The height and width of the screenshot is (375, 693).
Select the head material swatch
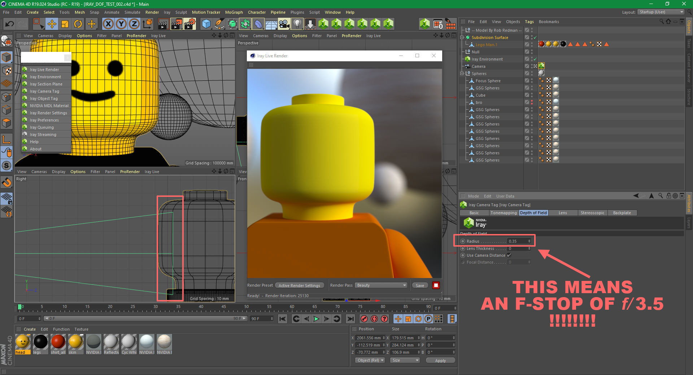(x=23, y=344)
